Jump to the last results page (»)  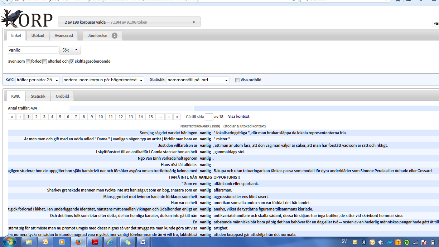[x=177, y=117]
